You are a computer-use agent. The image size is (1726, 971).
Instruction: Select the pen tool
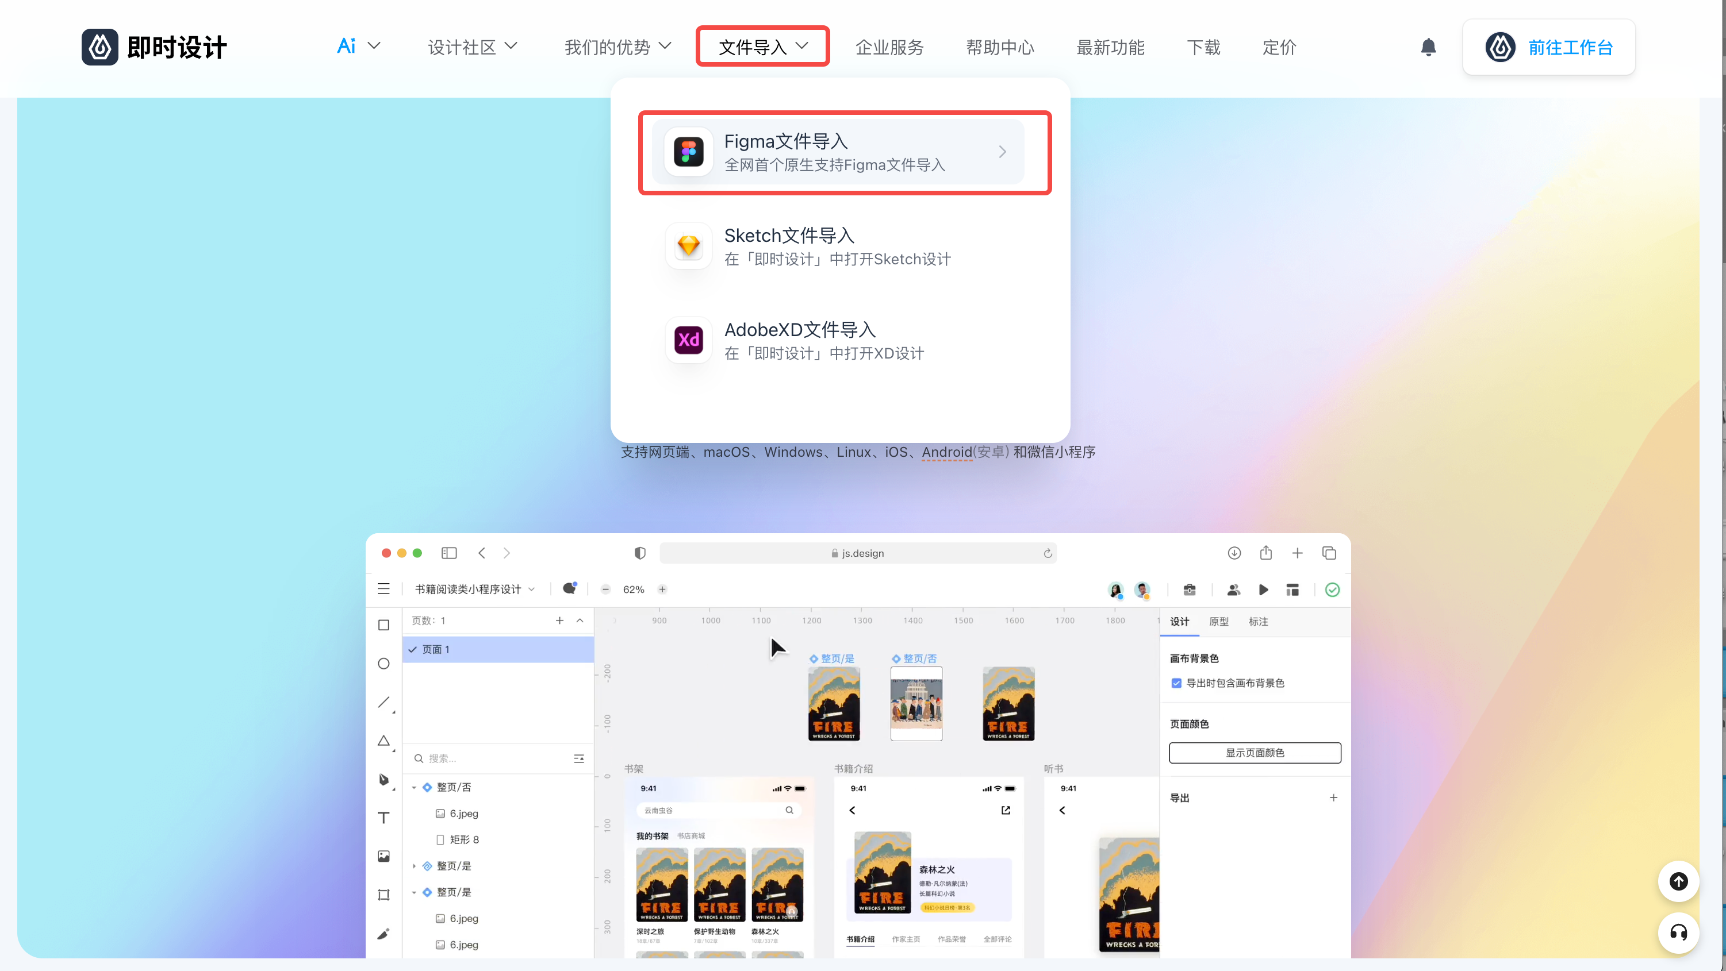[x=384, y=780]
